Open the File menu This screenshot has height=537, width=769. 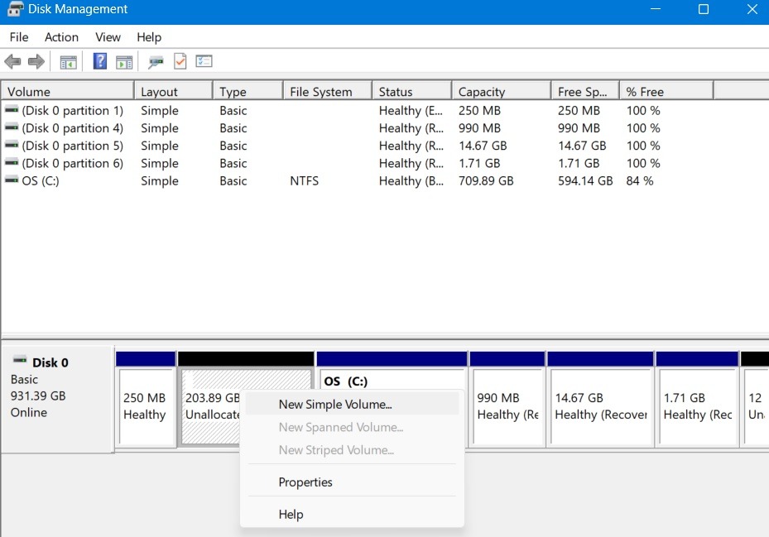(x=18, y=37)
